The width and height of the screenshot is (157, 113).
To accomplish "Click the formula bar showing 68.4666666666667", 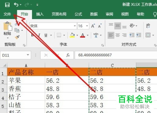I will tap(116, 55).
